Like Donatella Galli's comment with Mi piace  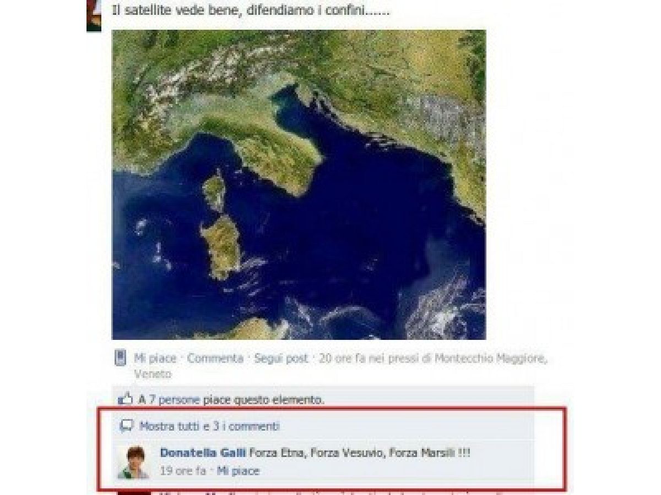(238, 471)
